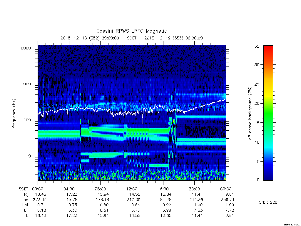
Task: Click the '1000' frequency axis tick label
Action: pos(26,84)
